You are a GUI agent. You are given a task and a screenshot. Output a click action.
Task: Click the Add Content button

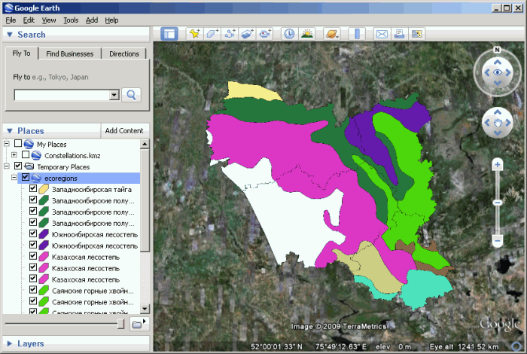pos(124,131)
